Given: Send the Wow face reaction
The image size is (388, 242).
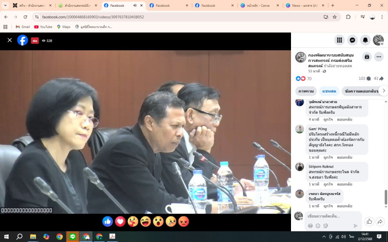Looking at the screenshot, I should coord(158,221).
